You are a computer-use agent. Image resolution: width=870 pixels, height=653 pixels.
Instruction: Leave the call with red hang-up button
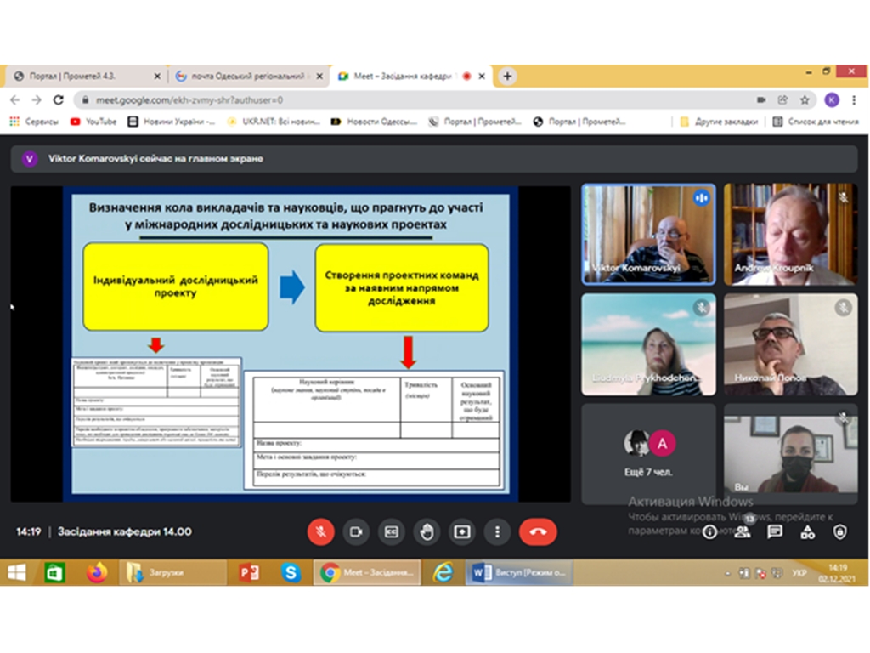coord(538,532)
